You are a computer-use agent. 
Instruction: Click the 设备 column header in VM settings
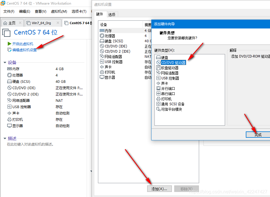(x=120, y=24)
